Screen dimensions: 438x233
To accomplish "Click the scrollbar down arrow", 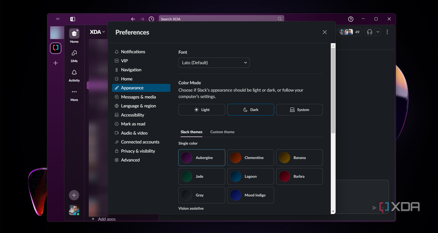I will tap(333, 211).
